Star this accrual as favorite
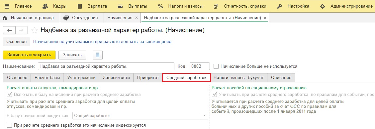Screen dimensions: 375x129 tap(35, 30)
